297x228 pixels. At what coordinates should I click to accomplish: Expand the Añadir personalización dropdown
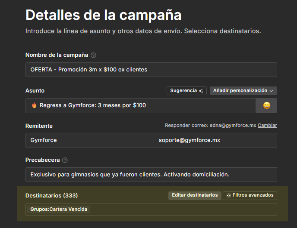click(x=243, y=91)
